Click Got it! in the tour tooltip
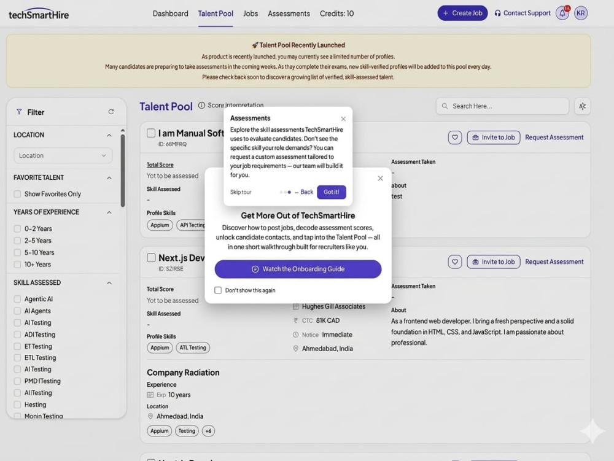The width and height of the screenshot is (614, 461). (x=332, y=192)
